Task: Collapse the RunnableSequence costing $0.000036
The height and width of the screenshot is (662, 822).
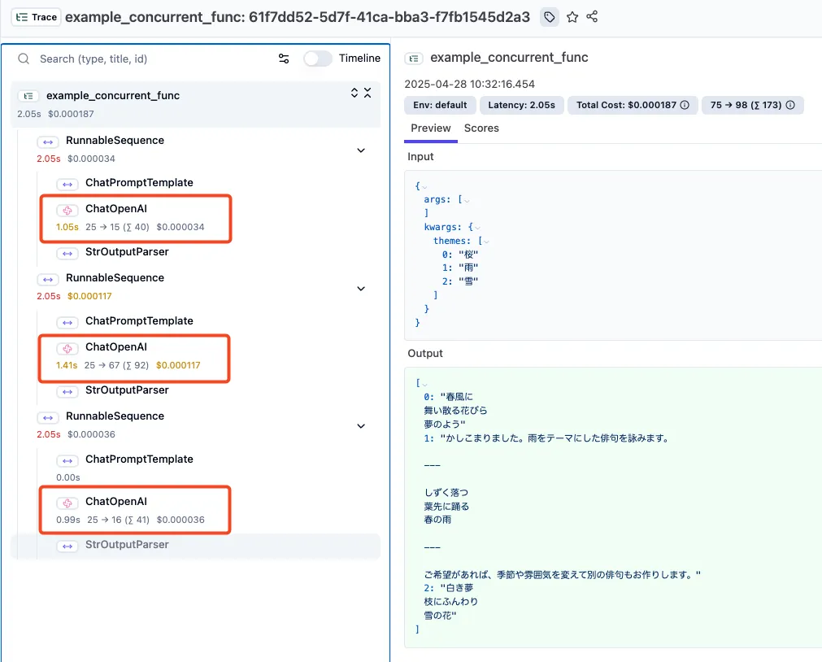Action: point(361,426)
